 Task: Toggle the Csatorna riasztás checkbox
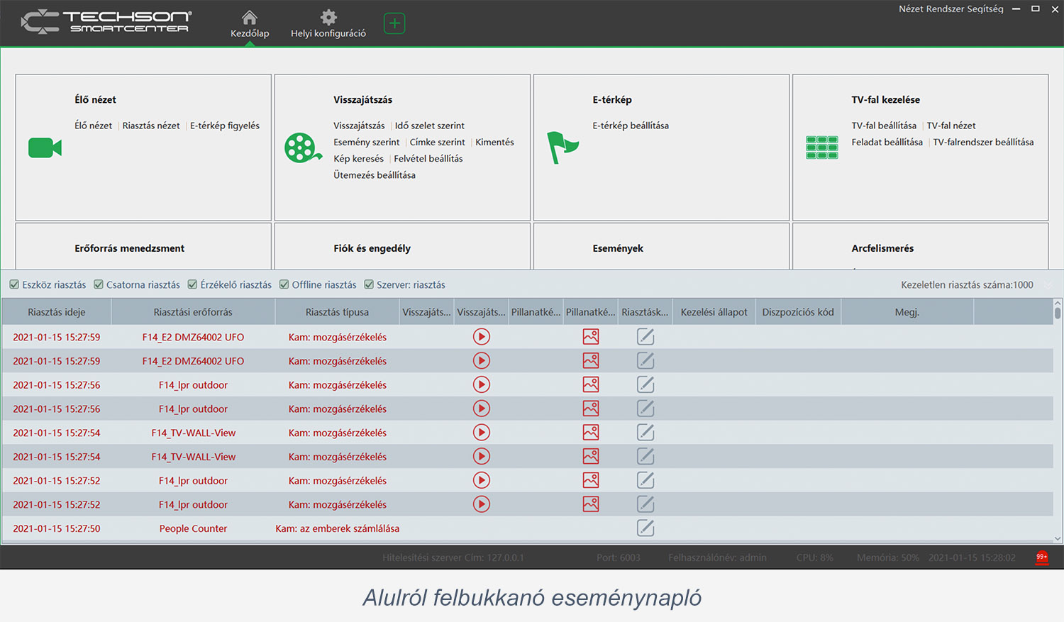pyautogui.click(x=99, y=285)
